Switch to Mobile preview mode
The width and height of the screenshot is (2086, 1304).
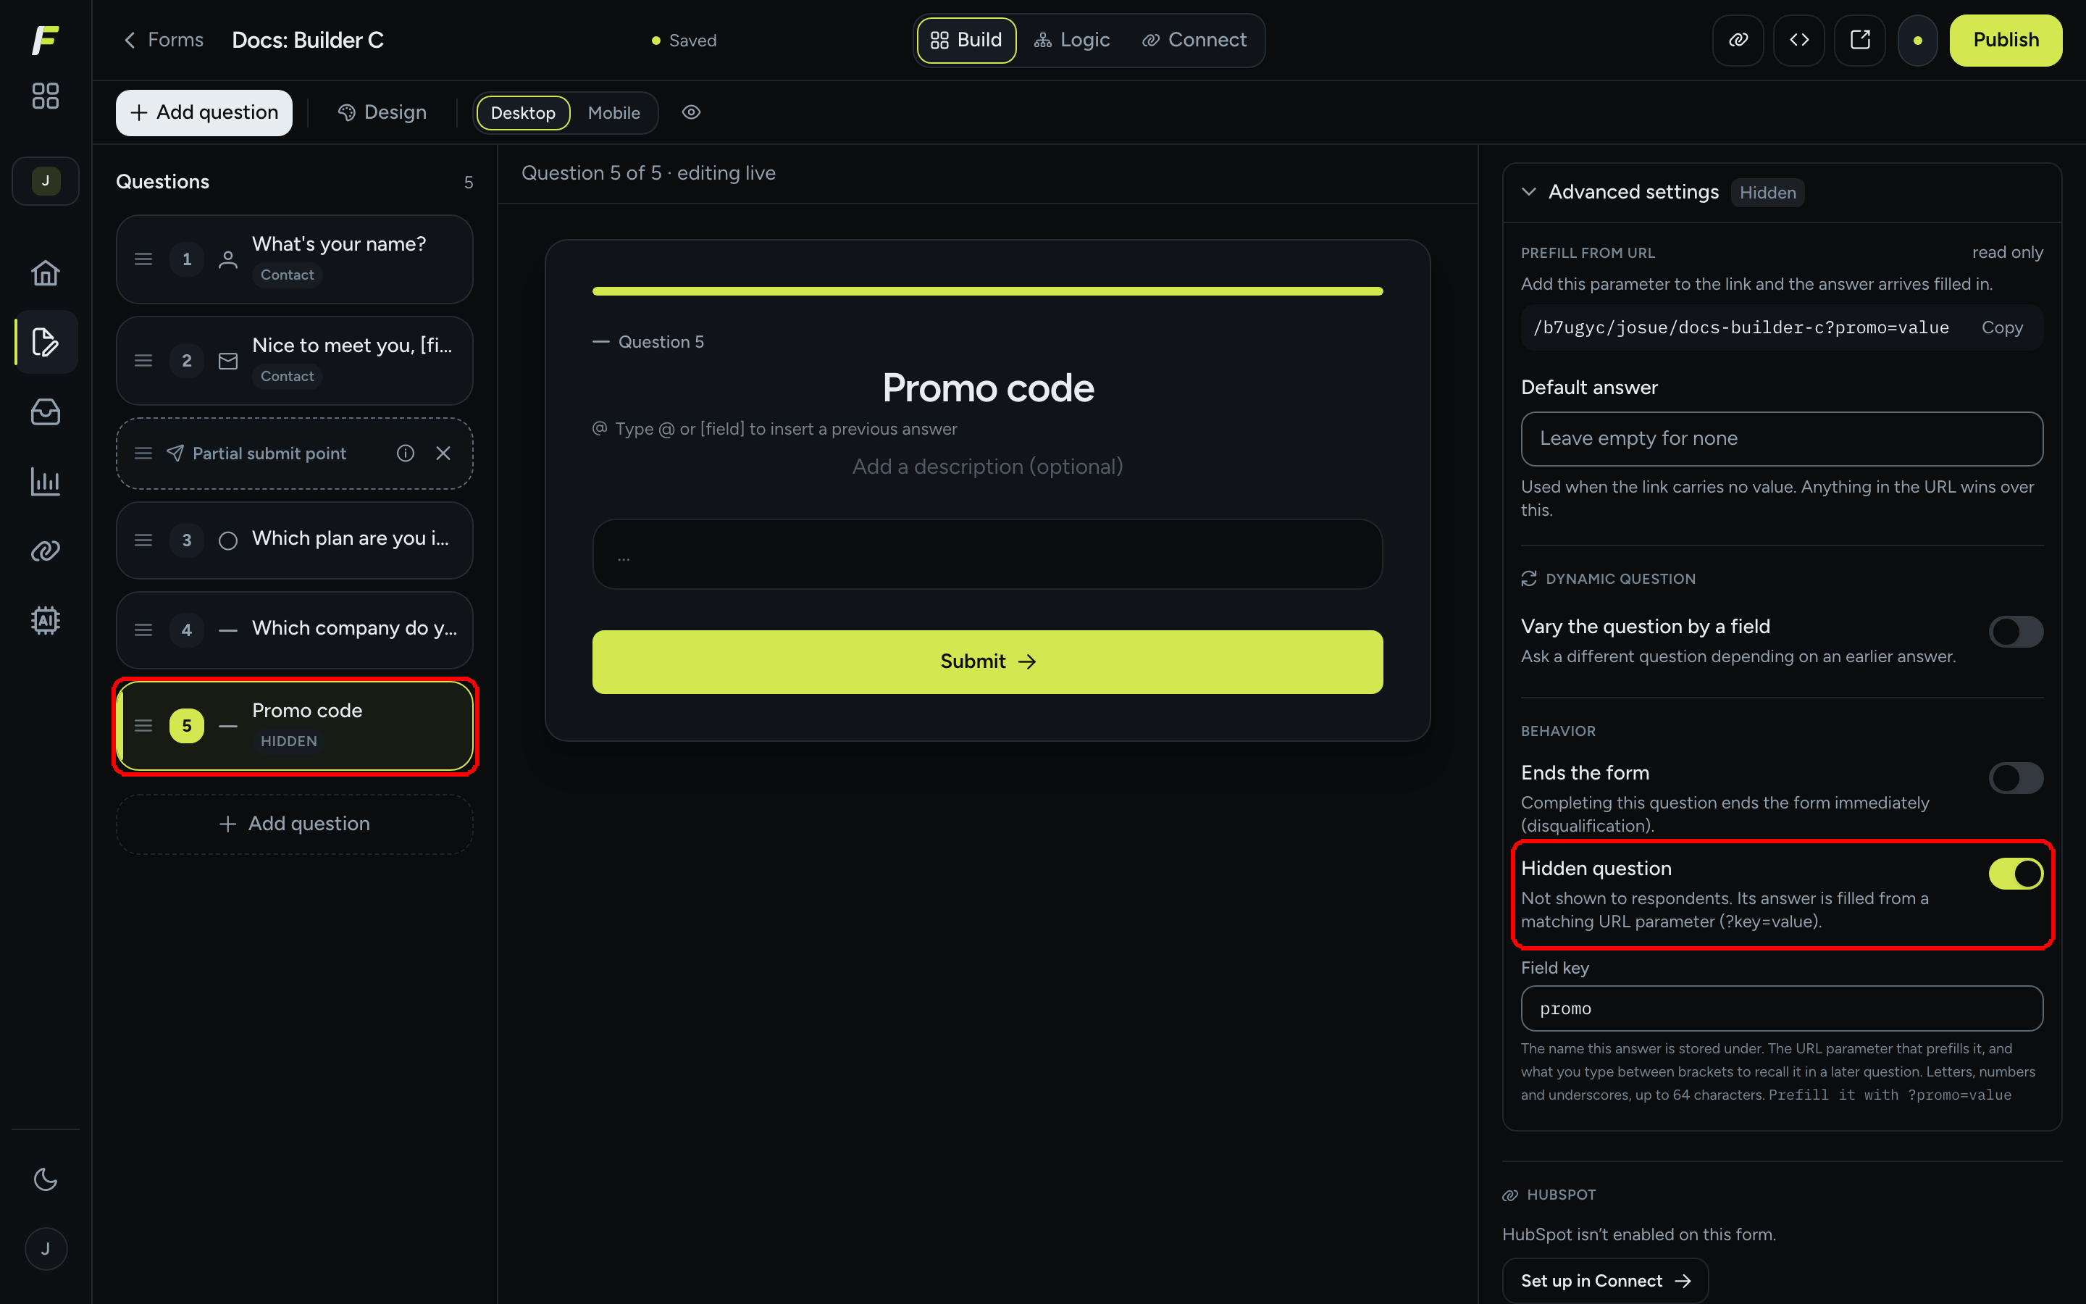coord(613,113)
